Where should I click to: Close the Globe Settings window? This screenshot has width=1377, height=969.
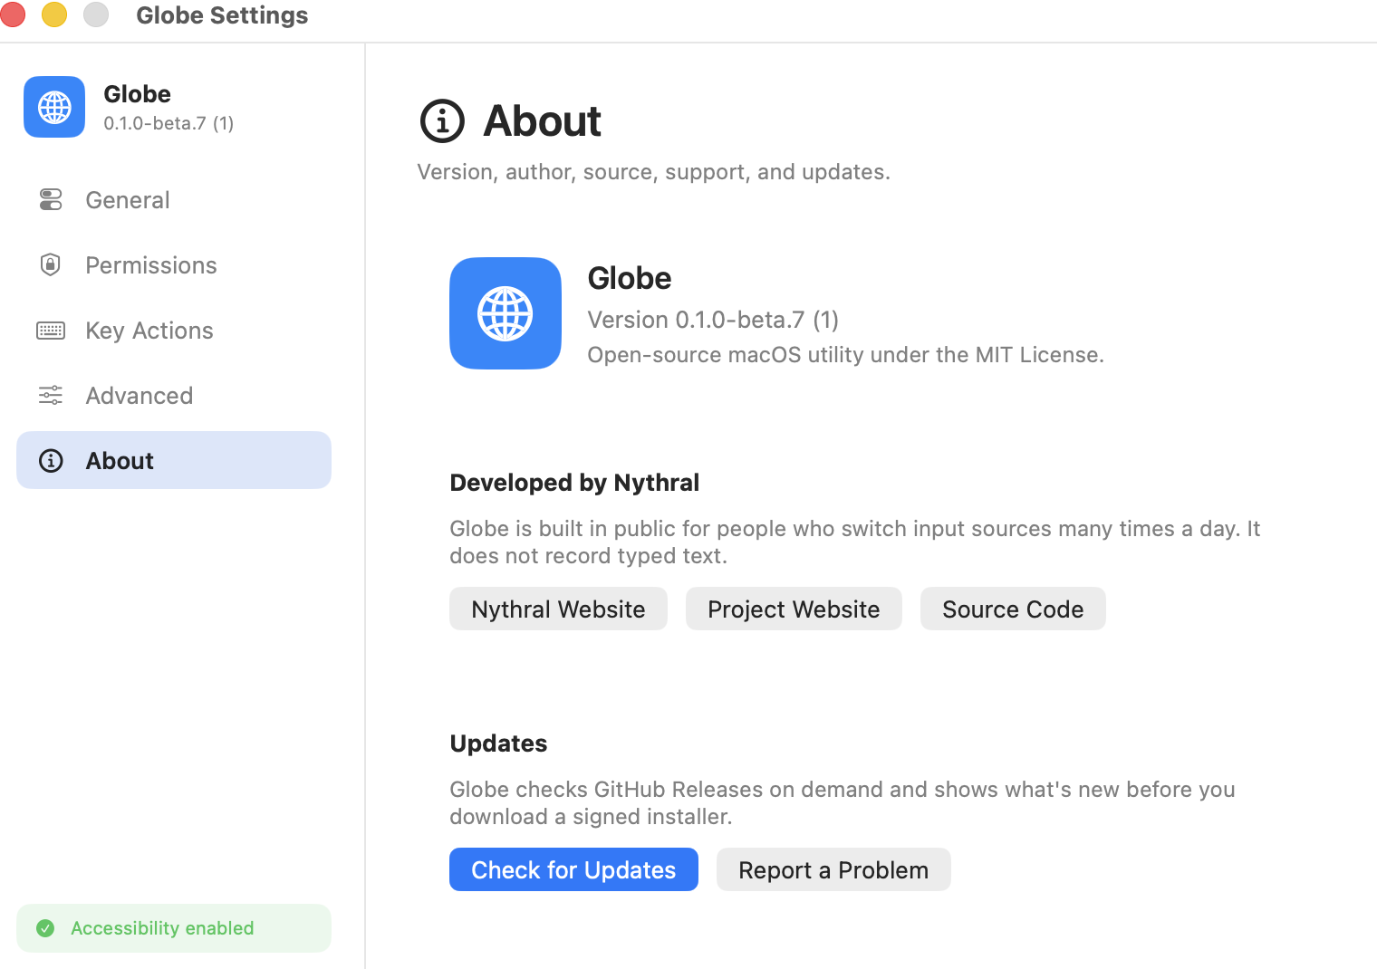12,14
